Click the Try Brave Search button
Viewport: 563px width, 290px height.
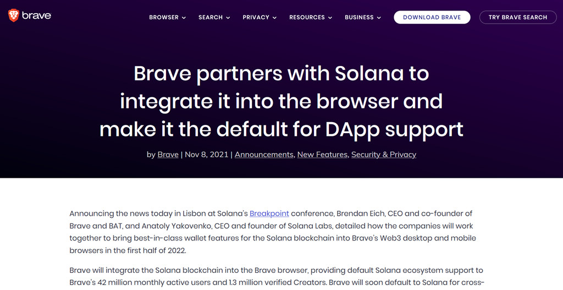pyautogui.click(x=518, y=17)
